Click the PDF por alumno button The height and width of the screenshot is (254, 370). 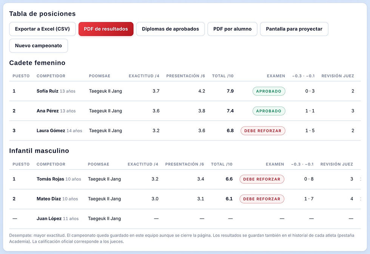pyautogui.click(x=233, y=29)
